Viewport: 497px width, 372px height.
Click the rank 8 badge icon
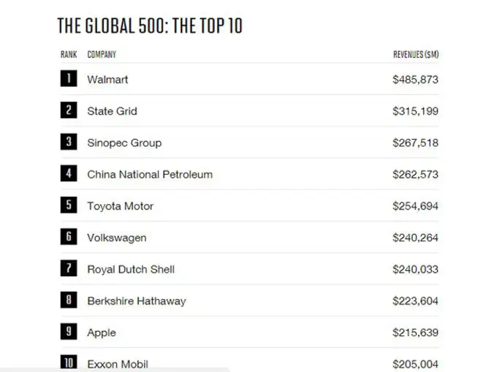(68, 300)
